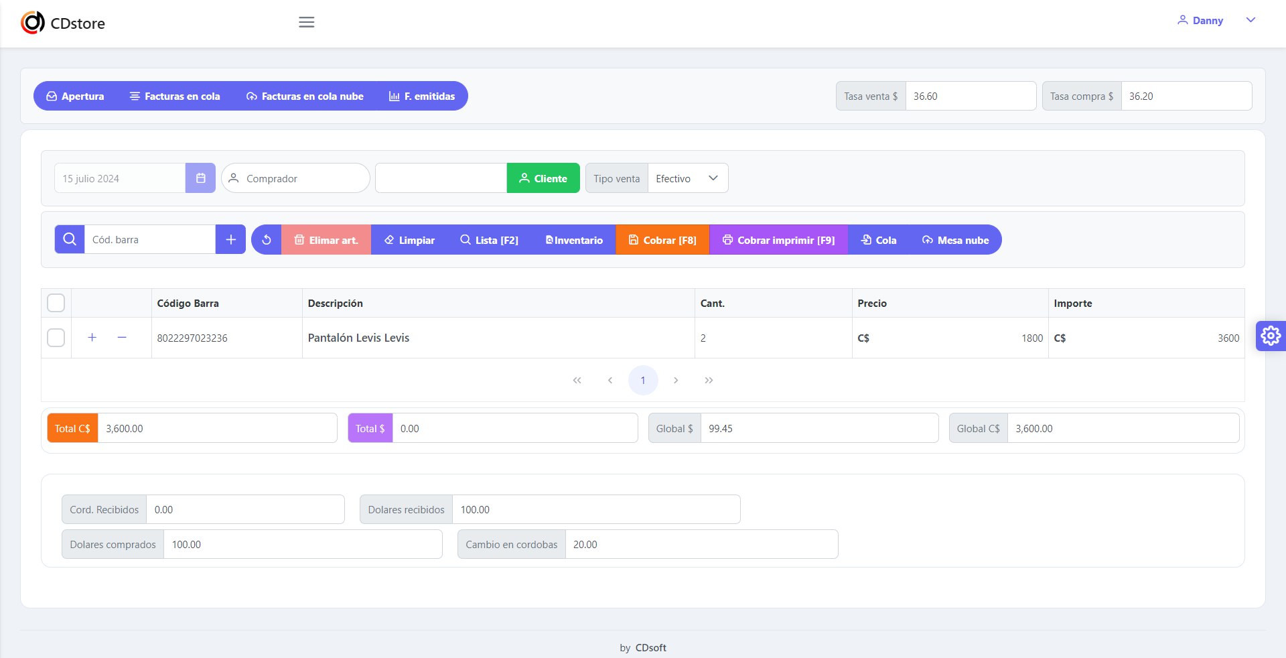Open the F. emitidas tab
Screen dimensions: 1286x658
tap(422, 96)
